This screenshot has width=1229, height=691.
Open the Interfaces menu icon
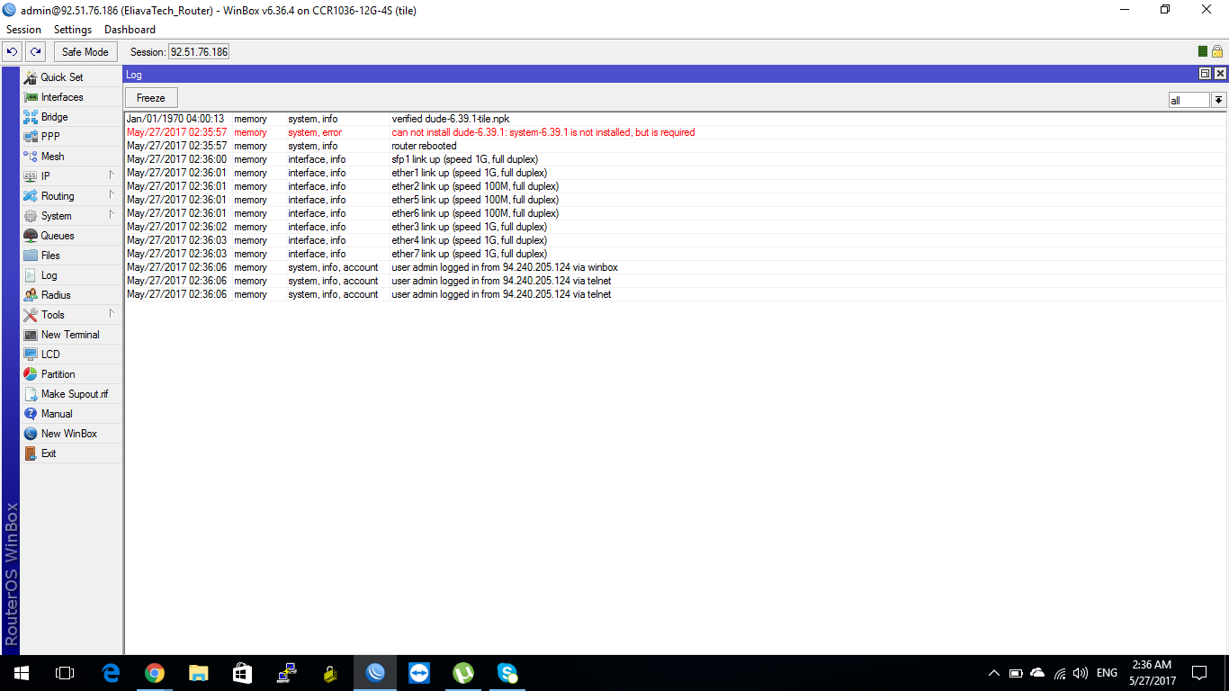(31, 97)
